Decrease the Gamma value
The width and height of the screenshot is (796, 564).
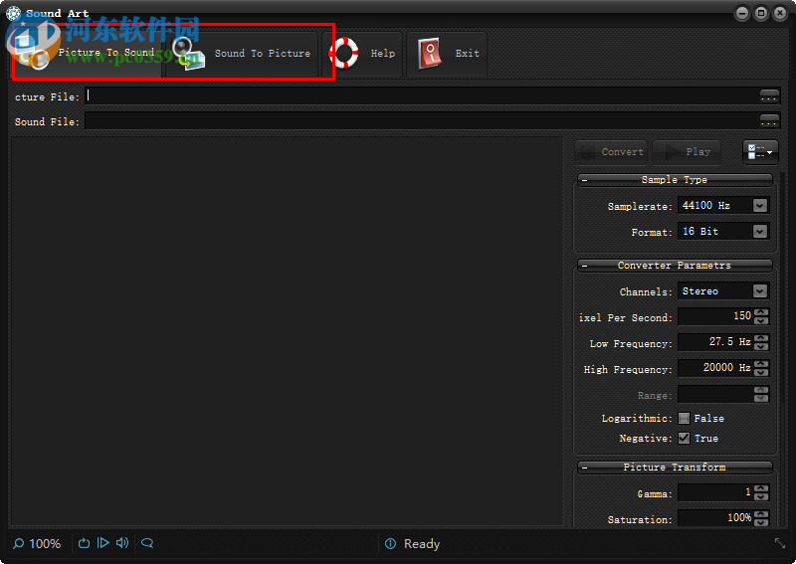coord(761,497)
